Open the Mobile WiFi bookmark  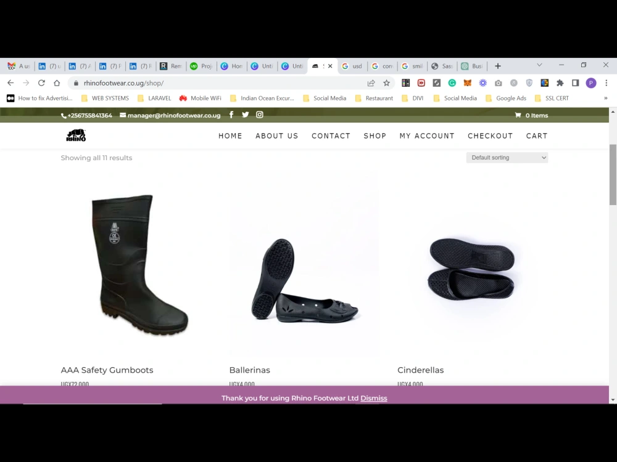pyautogui.click(x=201, y=98)
